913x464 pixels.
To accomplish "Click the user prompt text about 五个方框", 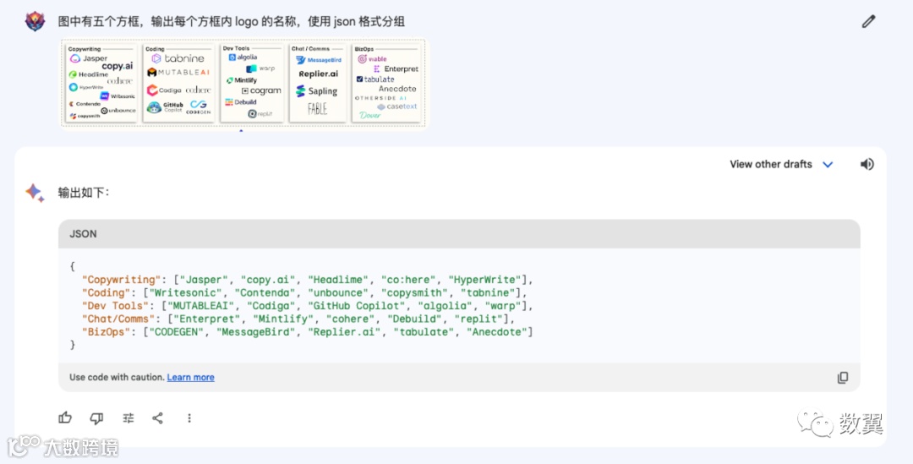I will tap(231, 22).
